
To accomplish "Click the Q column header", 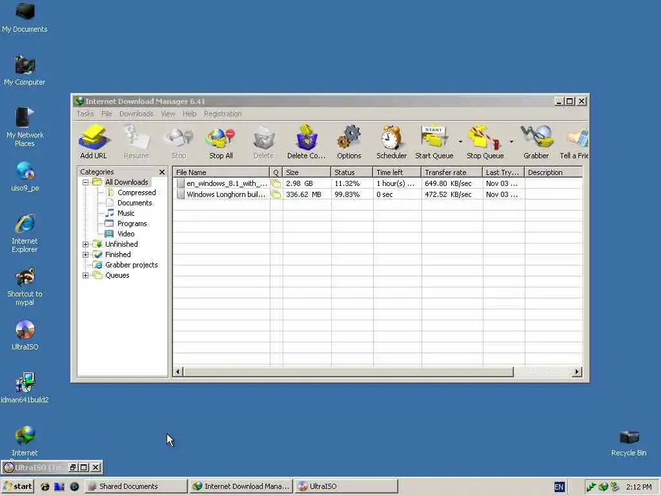I will point(276,172).
